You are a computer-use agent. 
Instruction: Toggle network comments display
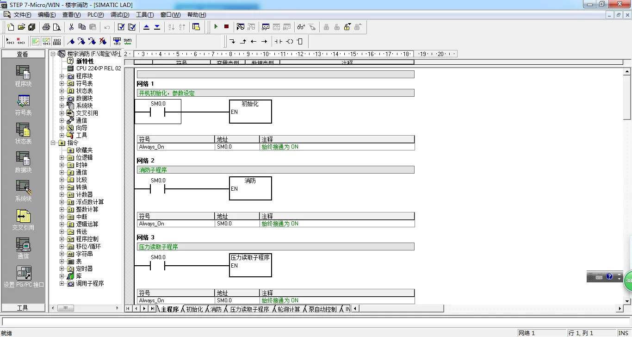click(46, 41)
